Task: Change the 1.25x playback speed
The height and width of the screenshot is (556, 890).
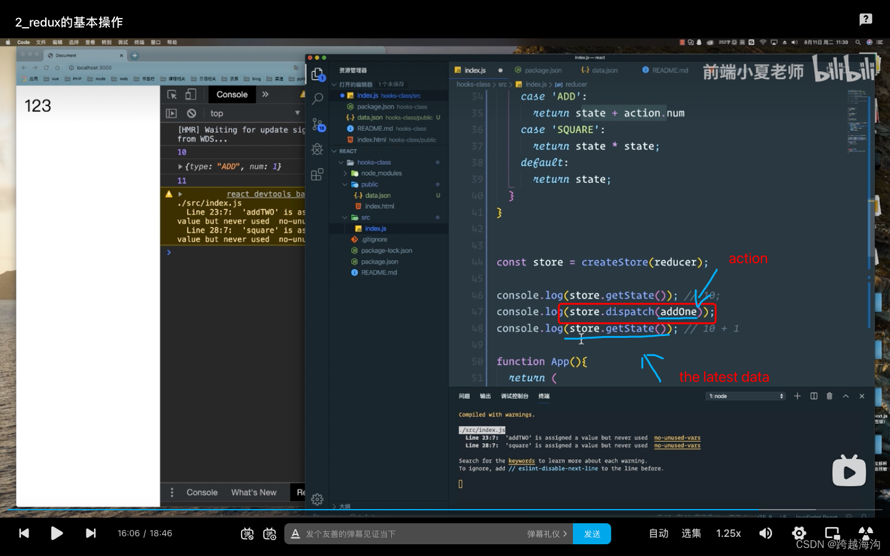Action: point(729,533)
